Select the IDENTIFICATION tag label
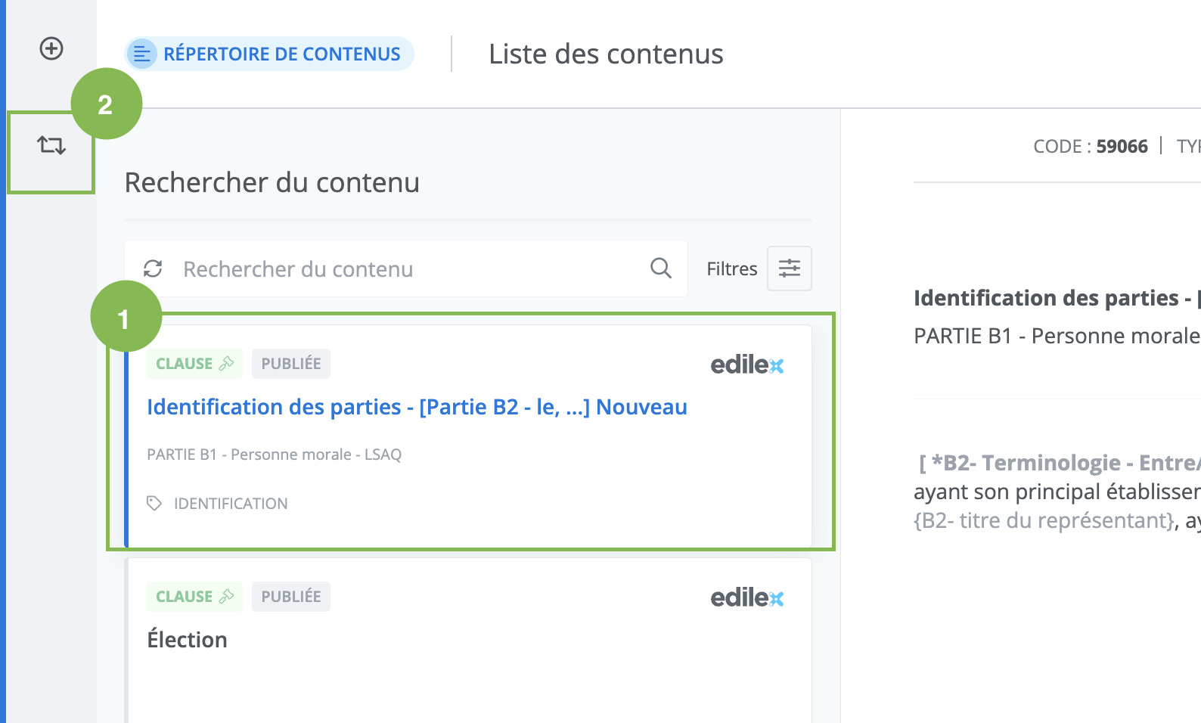1201x723 pixels. click(x=231, y=504)
